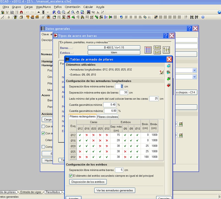Click the red arrow disk icon in dialog sidebar
The image size is (221, 199).
(x=168, y=85)
